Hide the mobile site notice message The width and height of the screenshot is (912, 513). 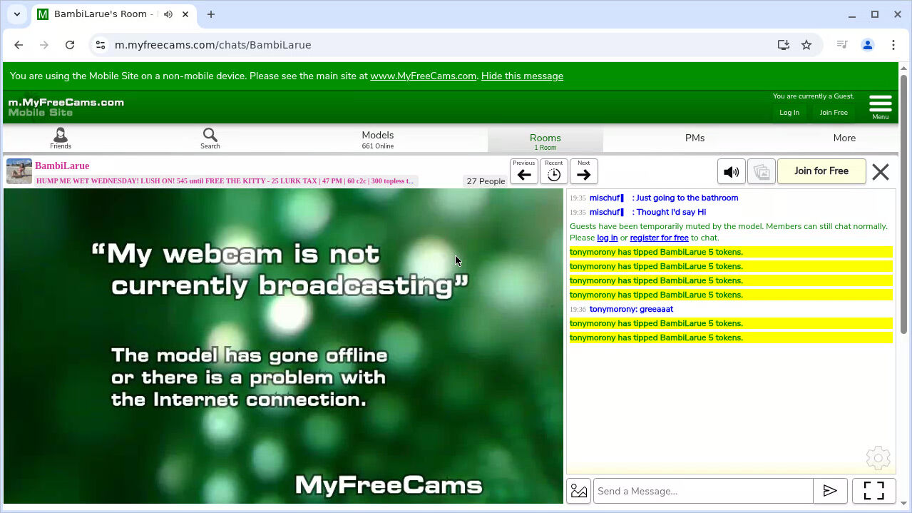click(522, 76)
